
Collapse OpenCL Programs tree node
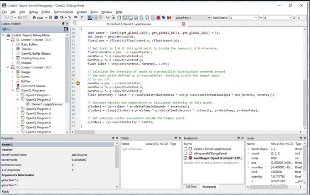pos(13,90)
